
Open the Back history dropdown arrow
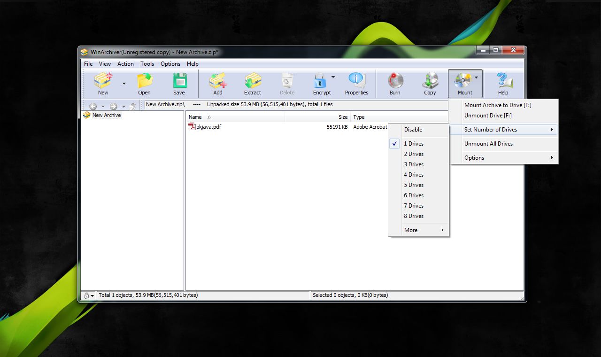(x=103, y=107)
